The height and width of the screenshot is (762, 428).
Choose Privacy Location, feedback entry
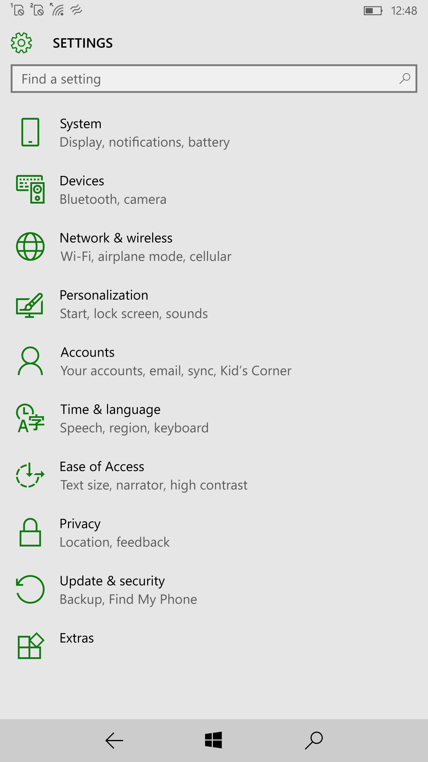214,533
